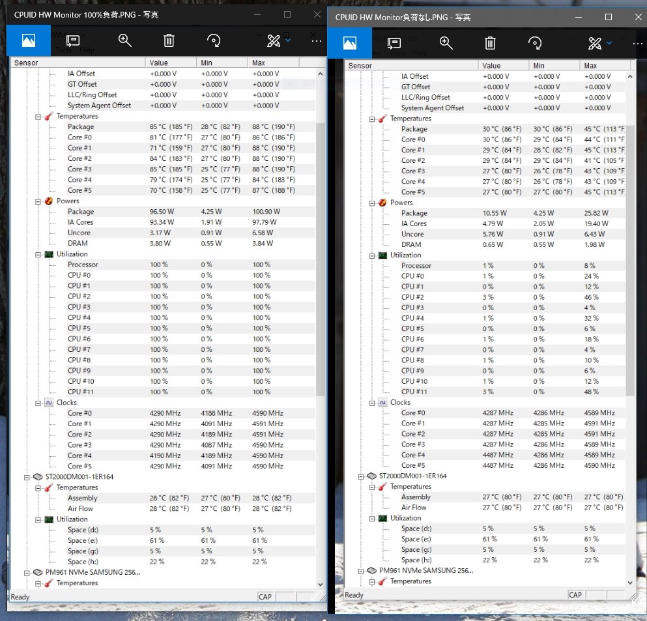Click 4487 MHz Core #5 value in right monitor
This screenshot has height=621, width=647.
coord(498,465)
